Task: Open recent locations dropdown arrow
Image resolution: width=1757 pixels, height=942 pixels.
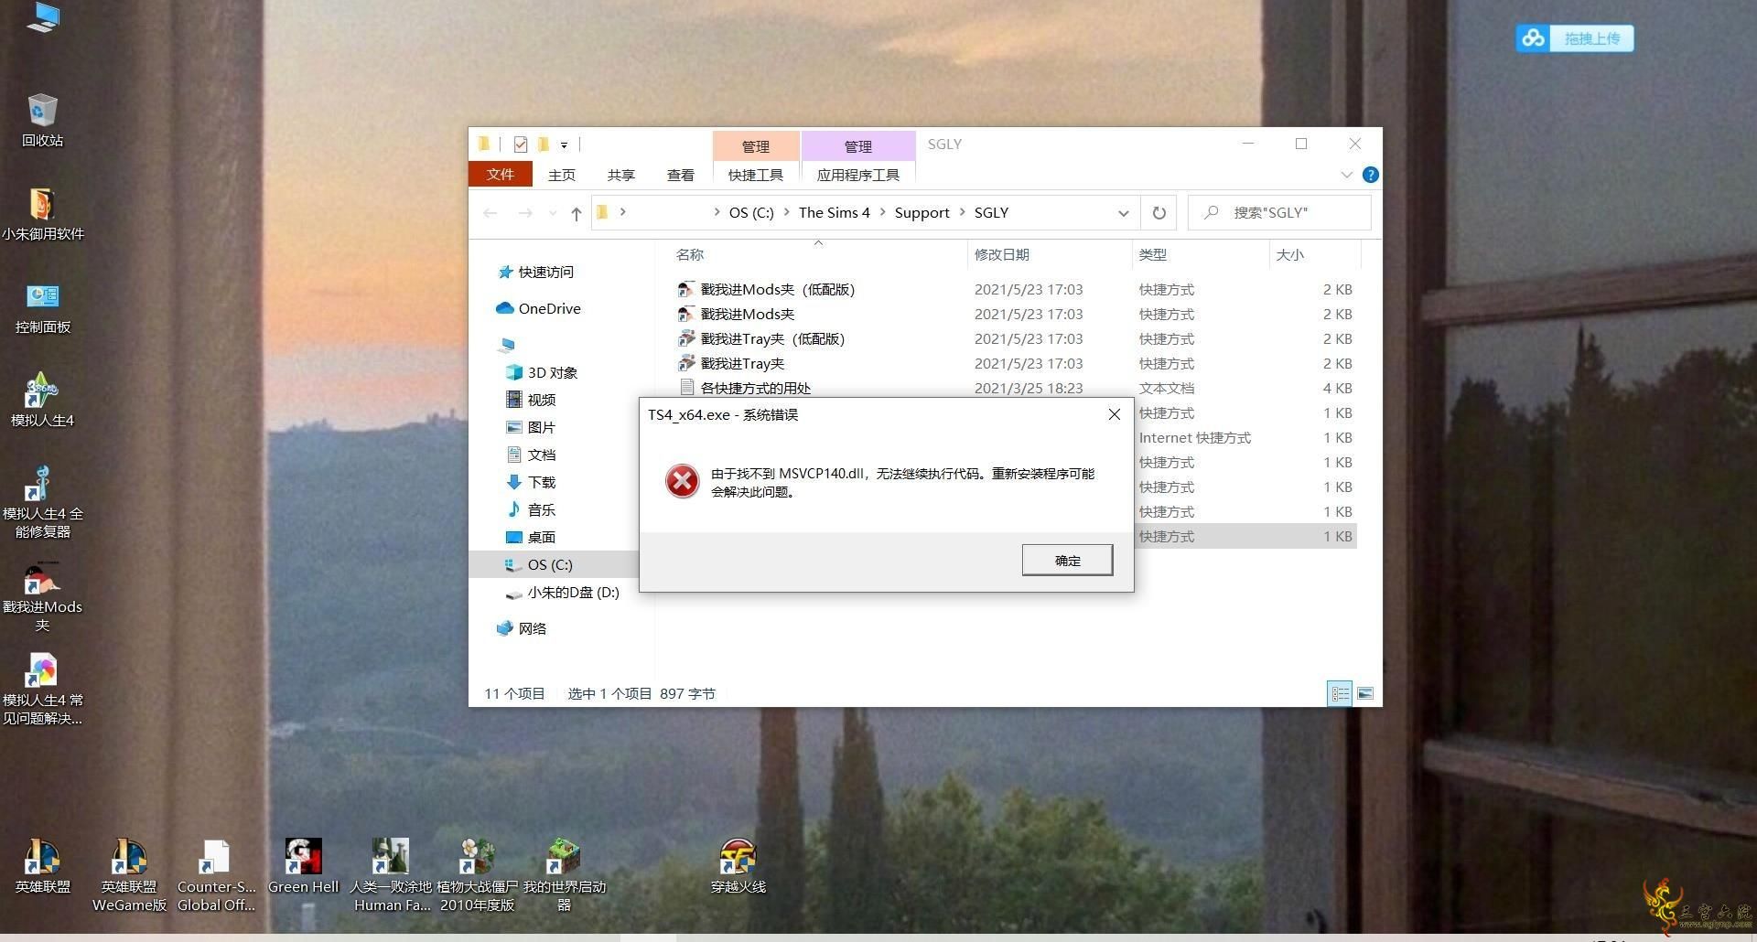Action: [553, 213]
